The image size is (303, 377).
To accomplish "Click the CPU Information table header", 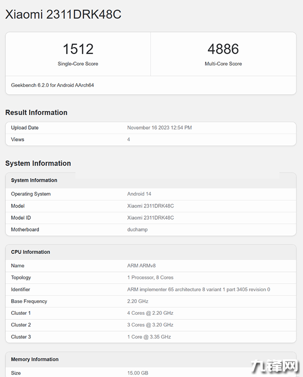I will 31,252.
